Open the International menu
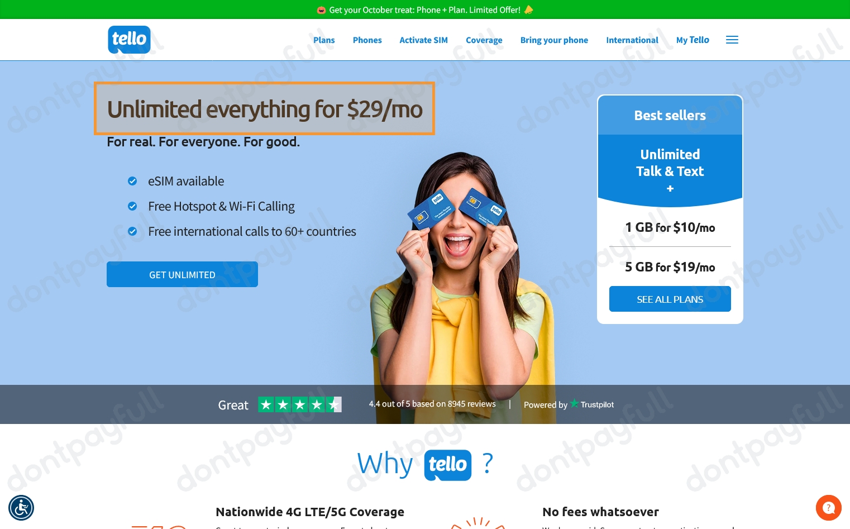 point(632,40)
